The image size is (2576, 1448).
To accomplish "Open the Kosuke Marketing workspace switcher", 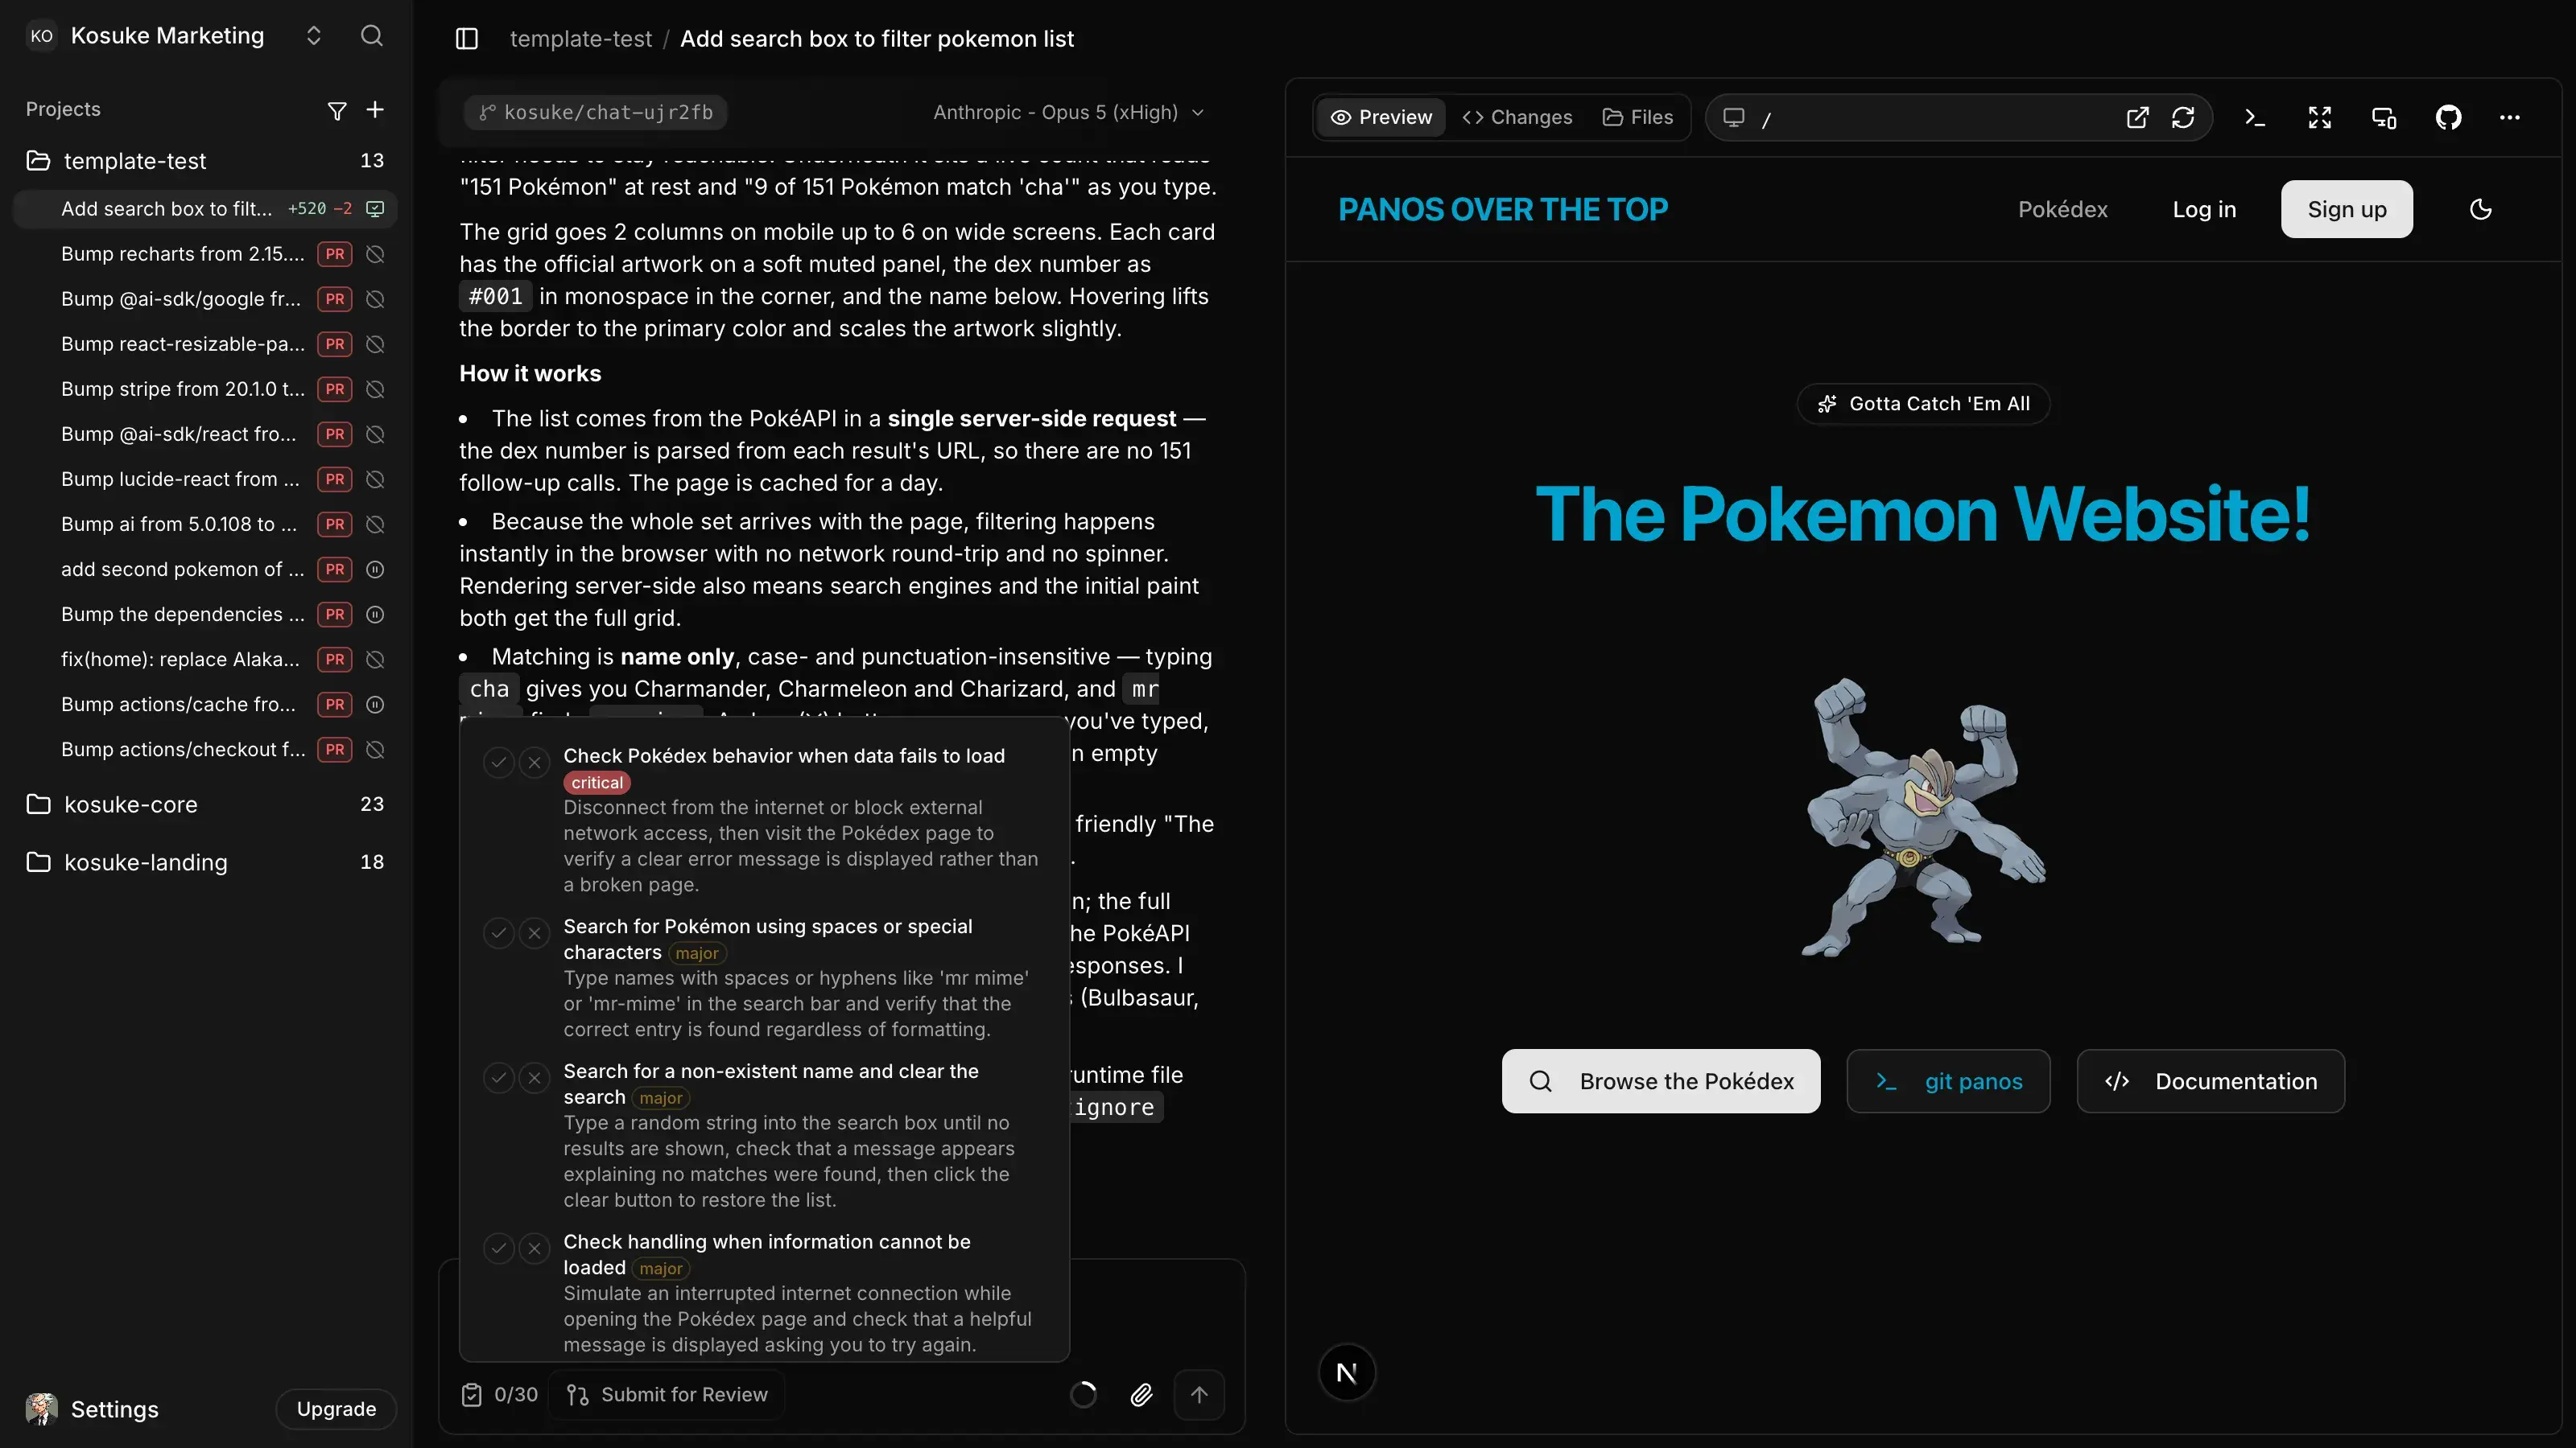I will click(x=175, y=36).
